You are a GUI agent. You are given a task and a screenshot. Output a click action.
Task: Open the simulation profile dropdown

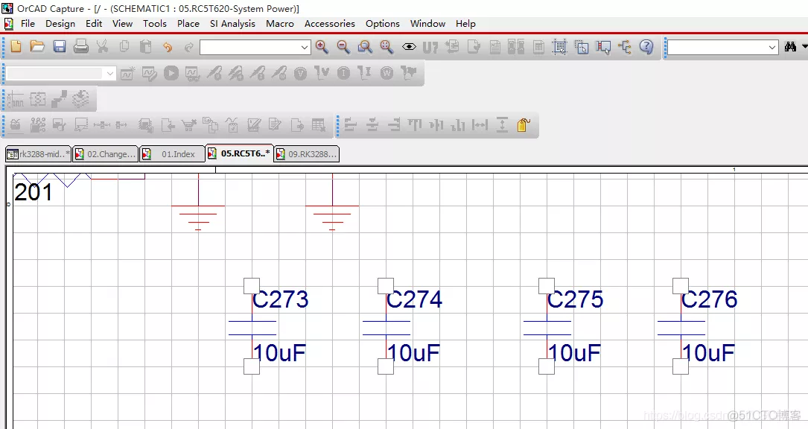click(61, 73)
